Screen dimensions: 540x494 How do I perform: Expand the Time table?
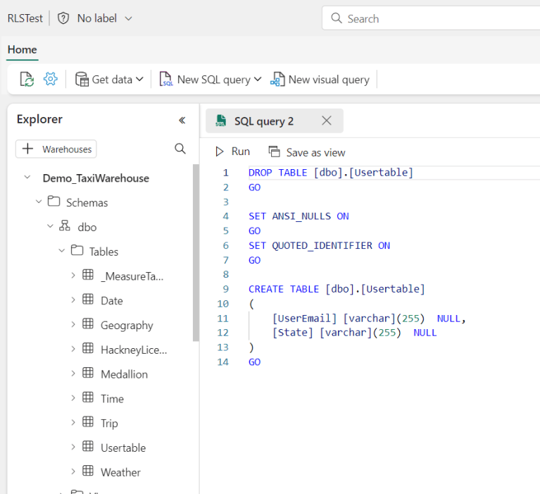73,398
